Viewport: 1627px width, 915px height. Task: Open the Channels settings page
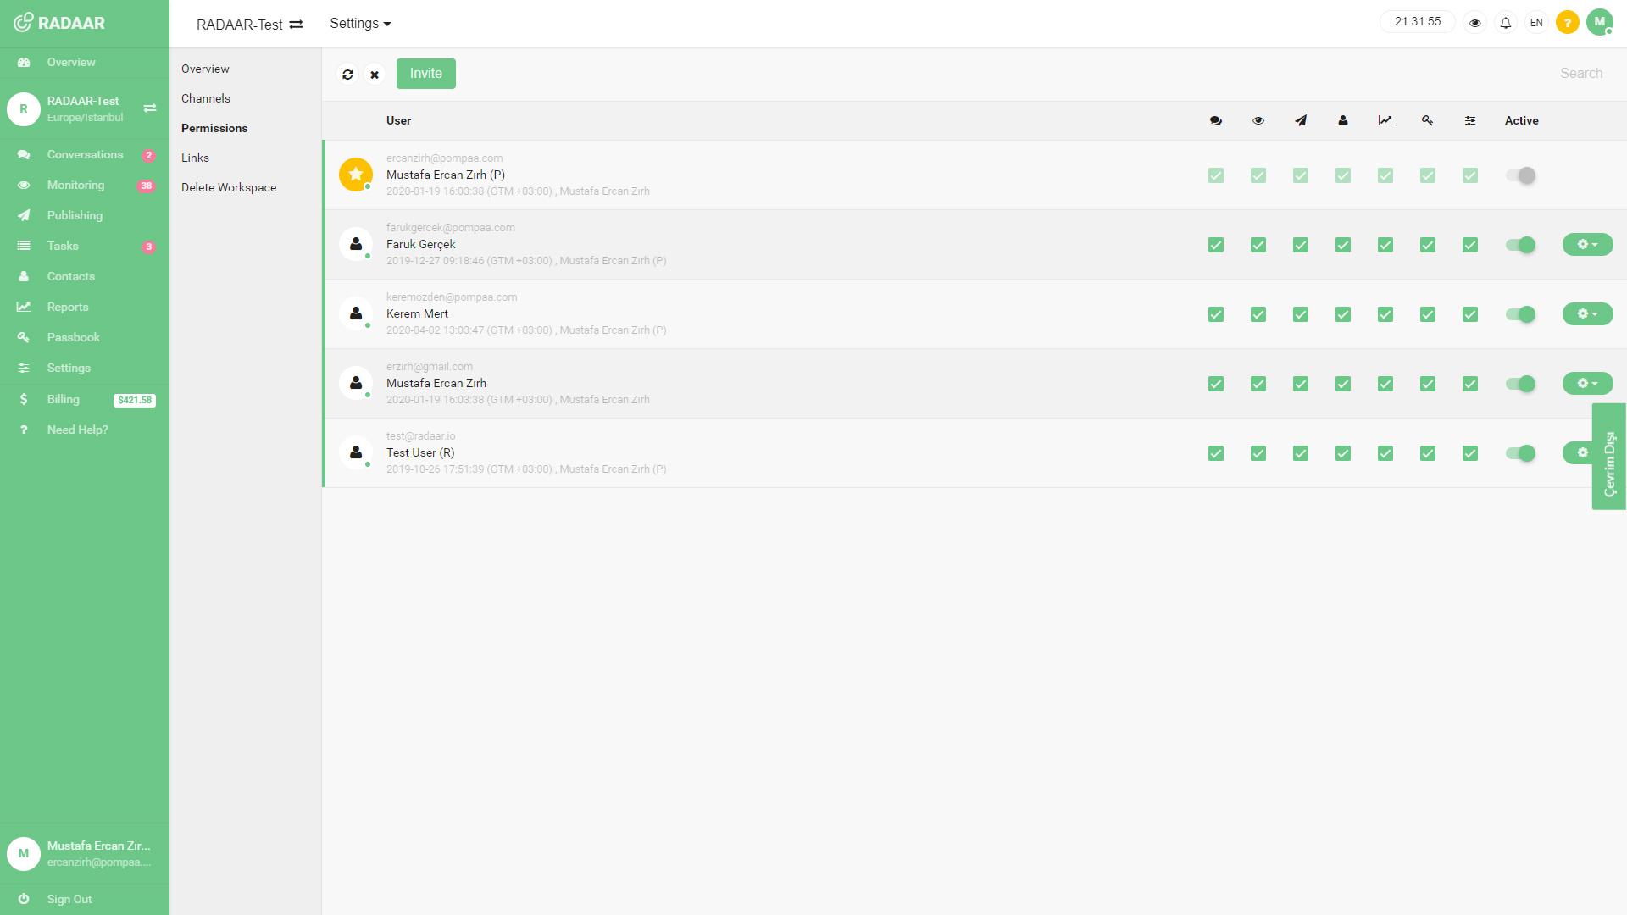click(206, 98)
